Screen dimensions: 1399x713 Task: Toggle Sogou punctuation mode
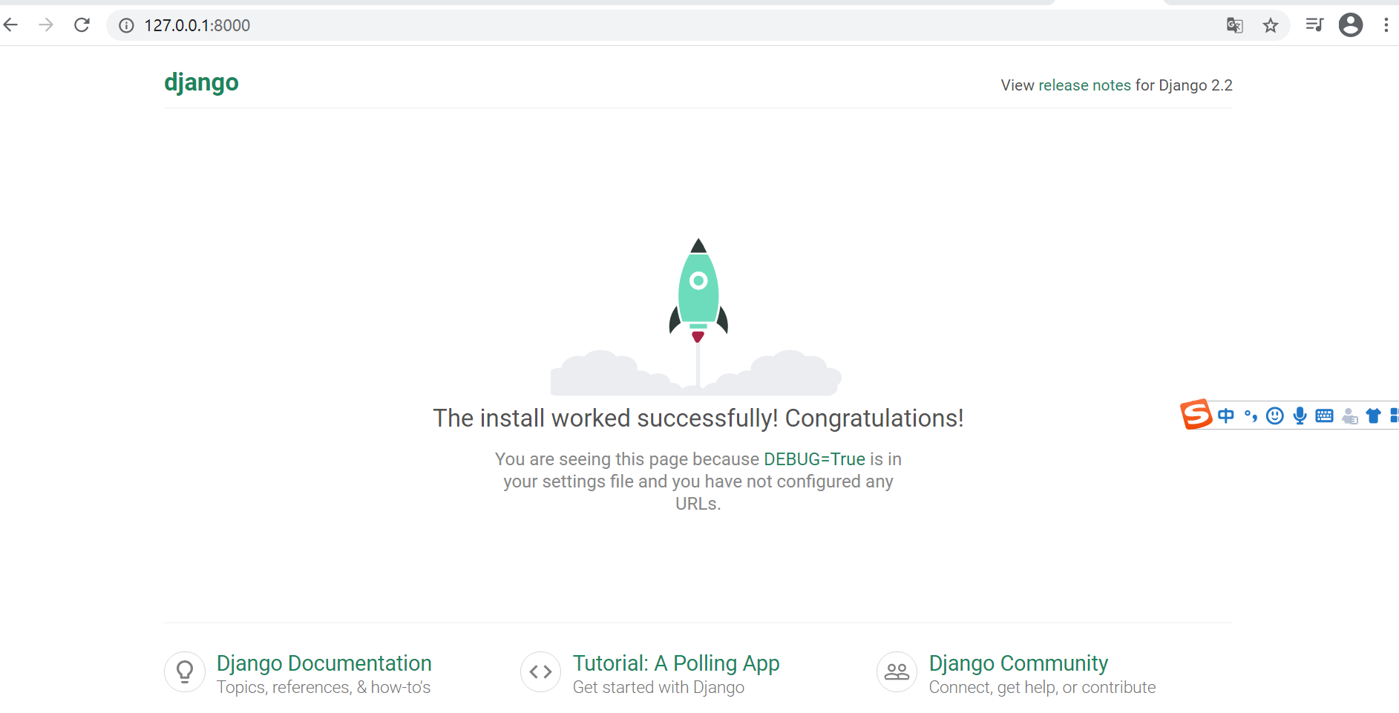[1251, 415]
